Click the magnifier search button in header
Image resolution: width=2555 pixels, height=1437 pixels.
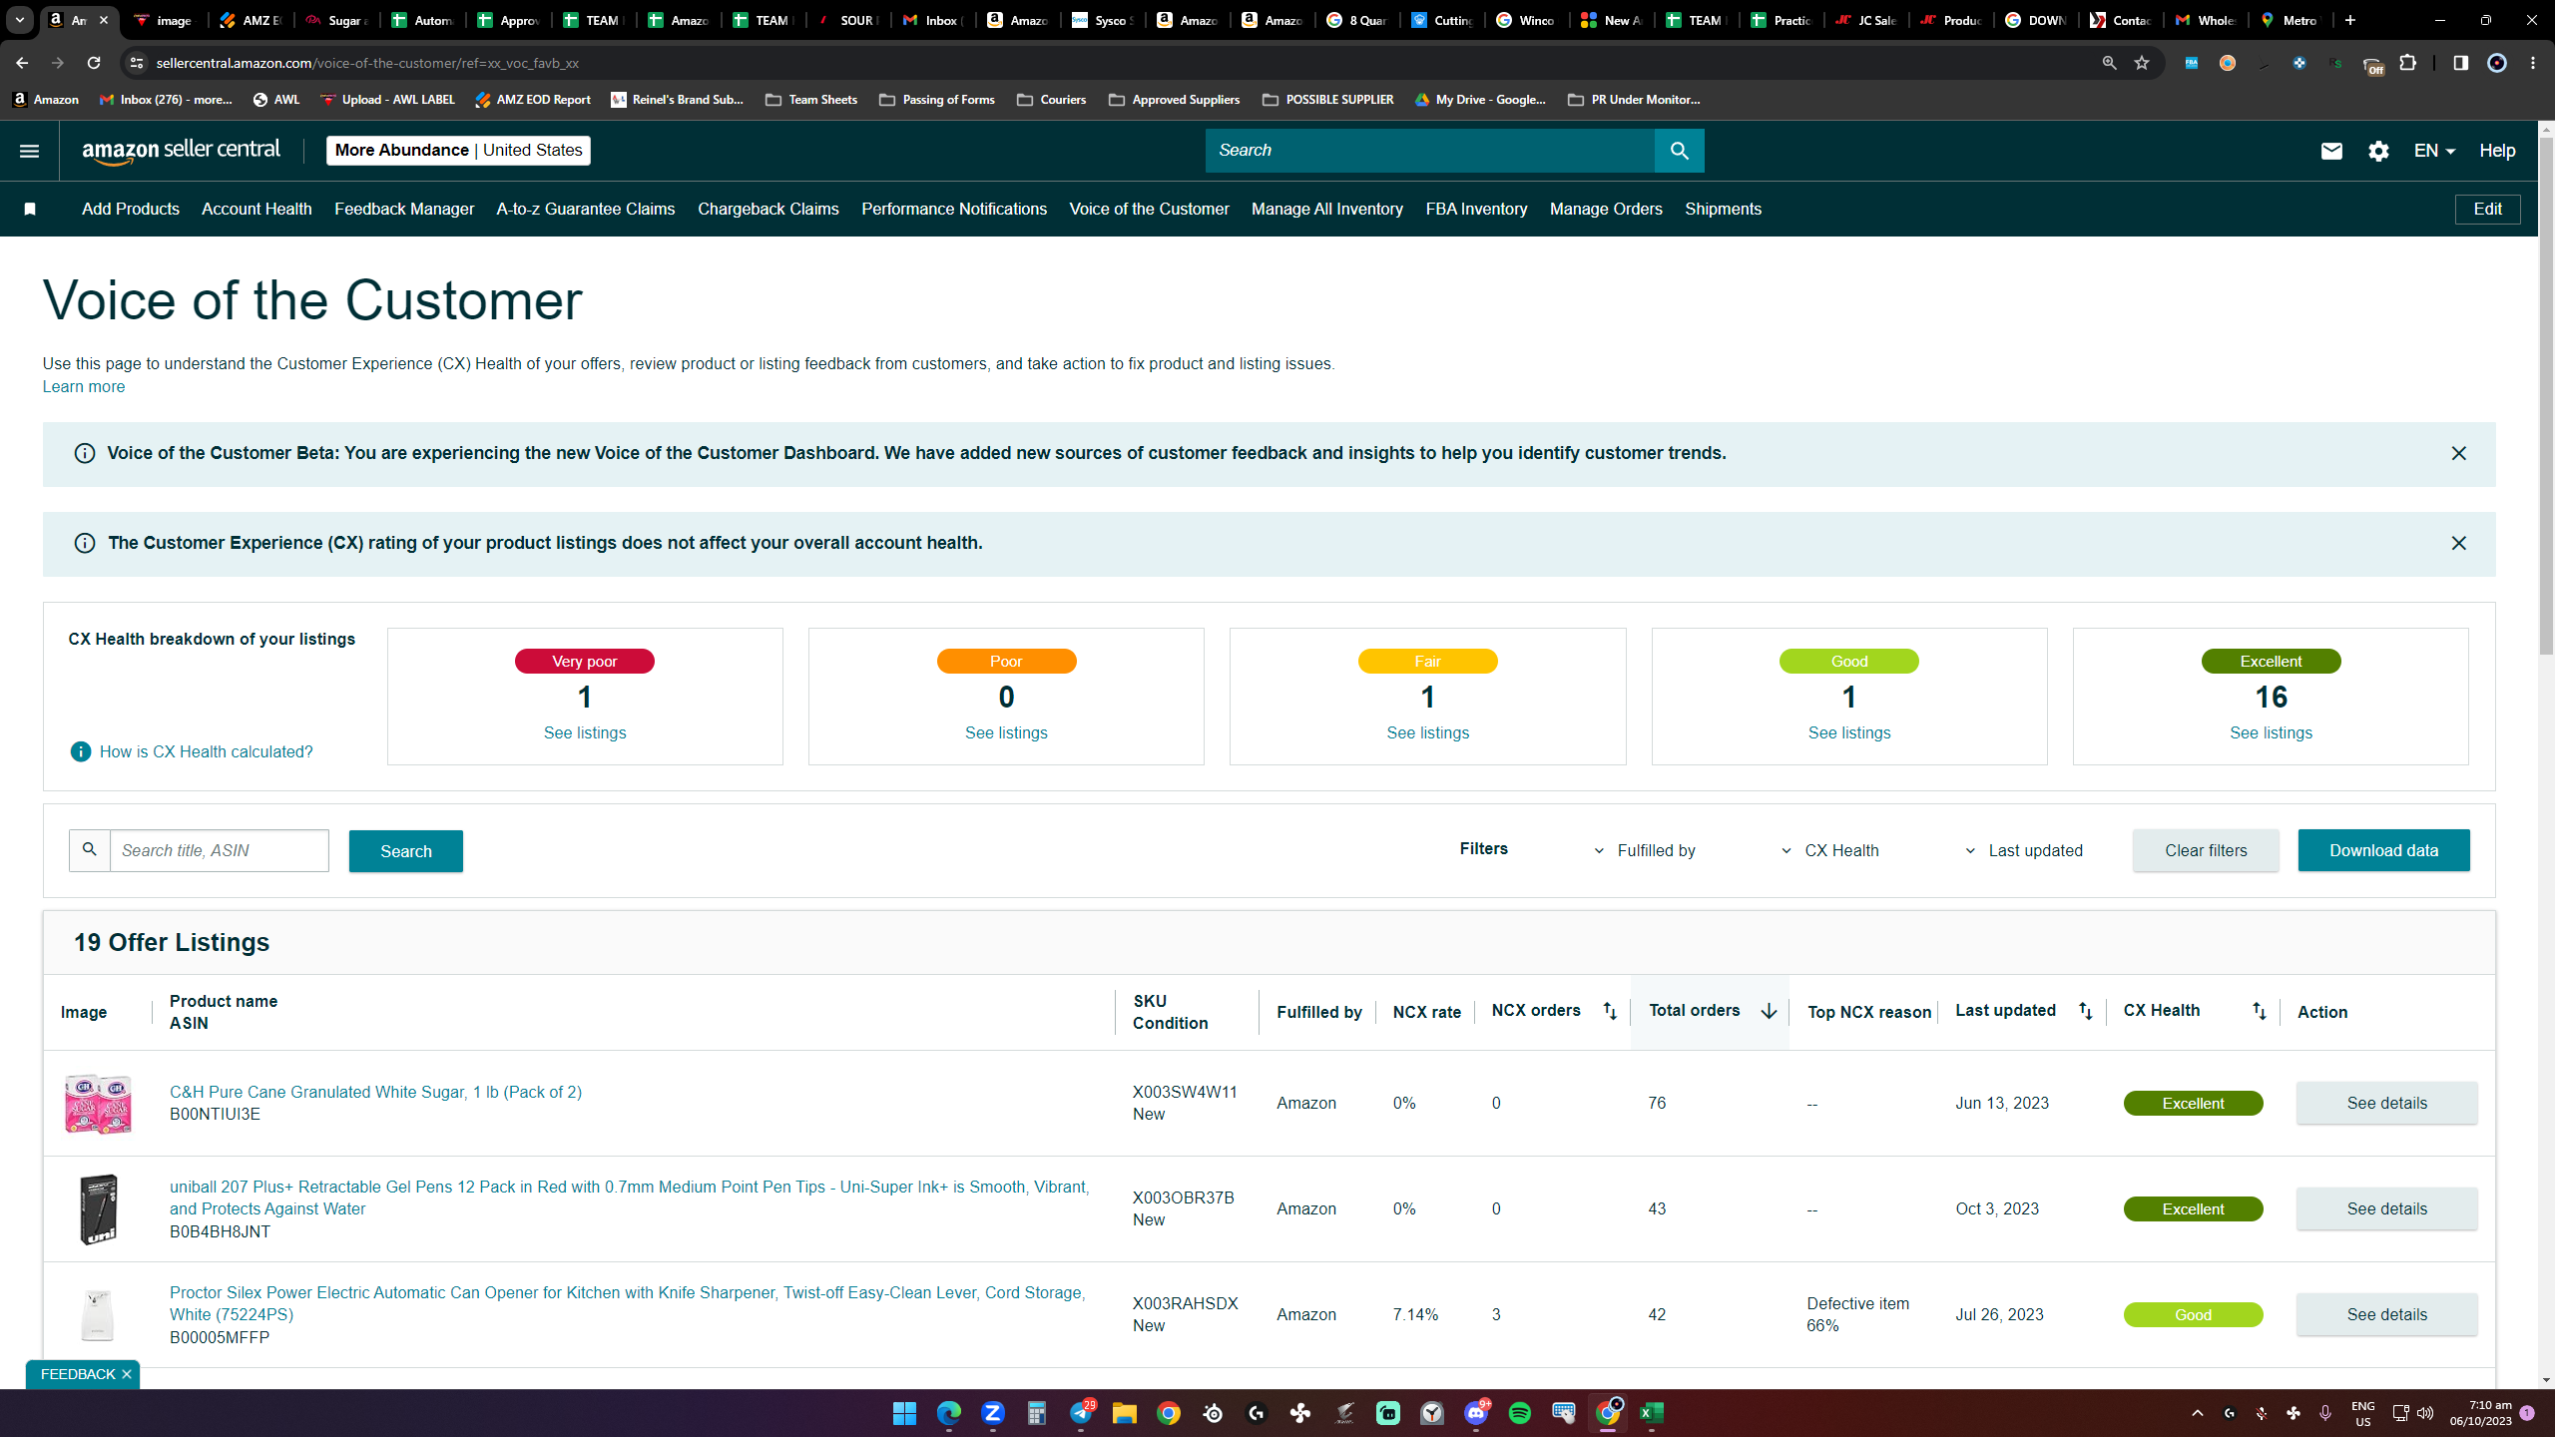click(x=1679, y=151)
